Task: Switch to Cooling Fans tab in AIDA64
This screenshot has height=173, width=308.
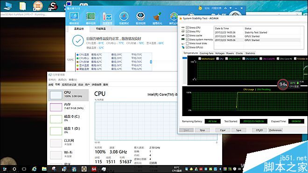Action: (206, 53)
